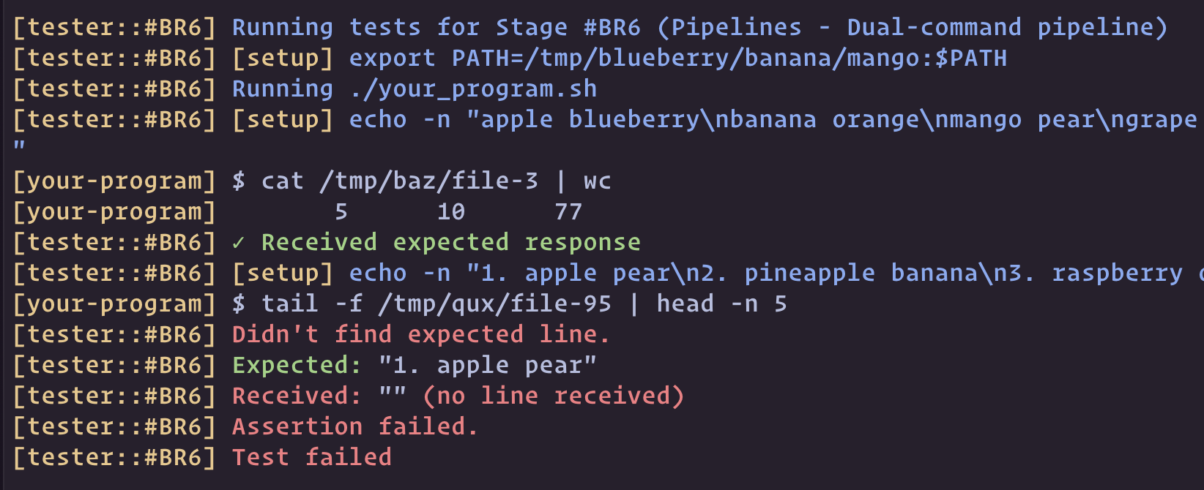The image size is (1204, 490).
Task: Click the "wc" command after the pipe
Action: (x=597, y=181)
